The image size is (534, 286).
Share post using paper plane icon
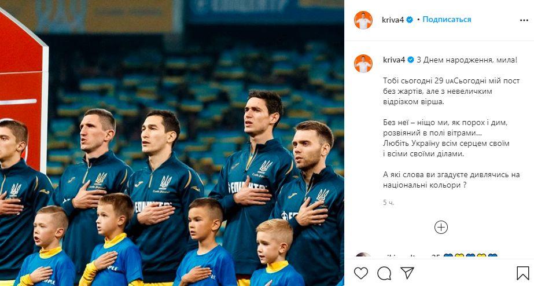407,273
